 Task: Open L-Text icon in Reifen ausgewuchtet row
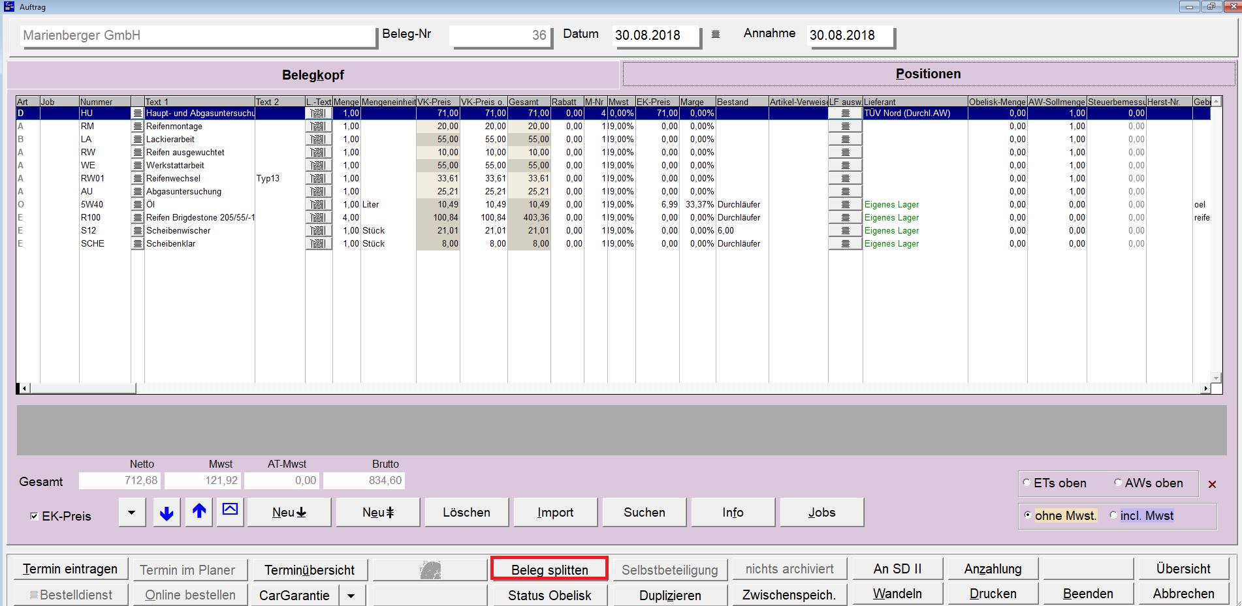click(319, 153)
